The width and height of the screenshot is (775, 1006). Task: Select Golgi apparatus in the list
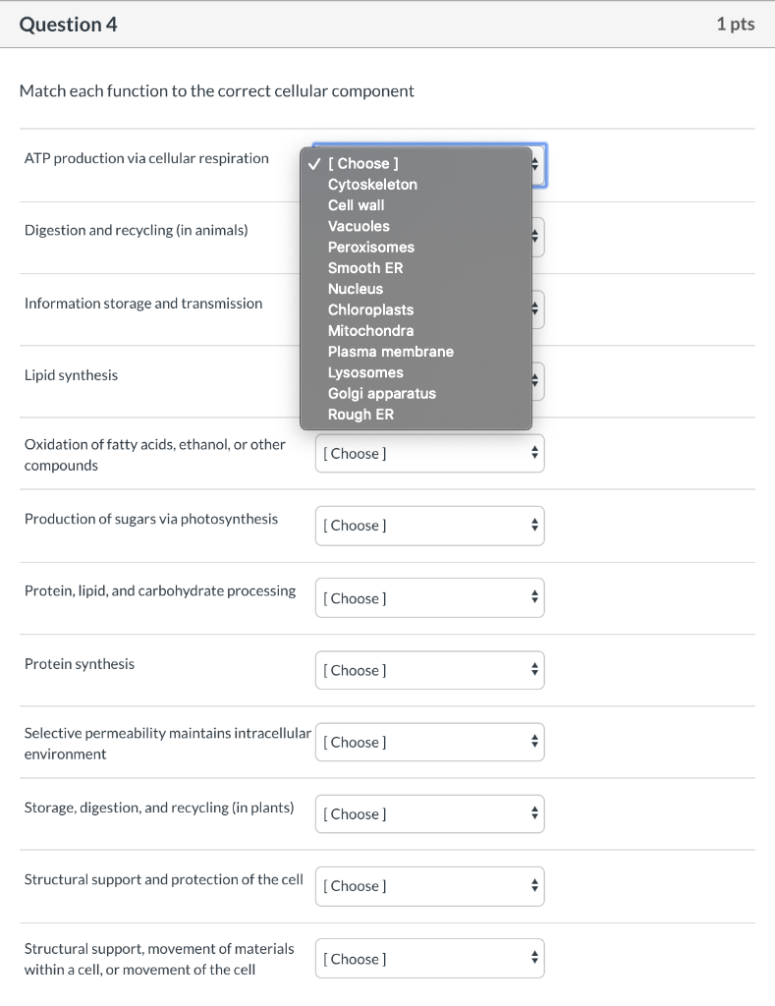pyautogui.click(x=381, y=393)
